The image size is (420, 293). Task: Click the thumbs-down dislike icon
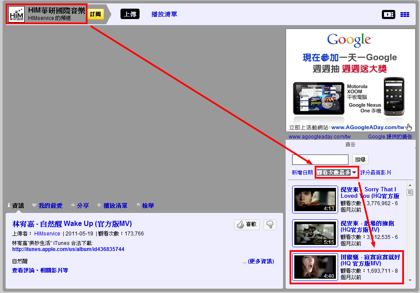(270, 225)
